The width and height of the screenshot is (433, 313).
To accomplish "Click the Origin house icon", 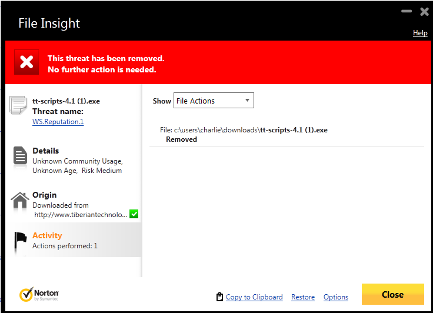I will (20, 202).
